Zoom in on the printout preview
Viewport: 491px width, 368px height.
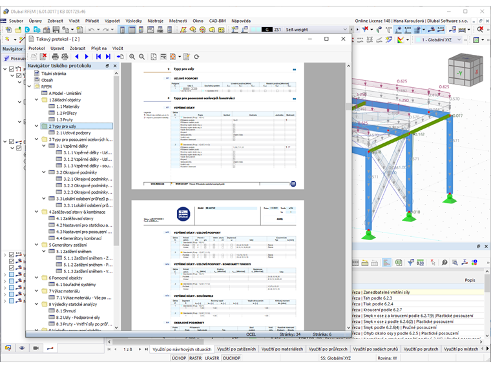[x=132, y=57]
